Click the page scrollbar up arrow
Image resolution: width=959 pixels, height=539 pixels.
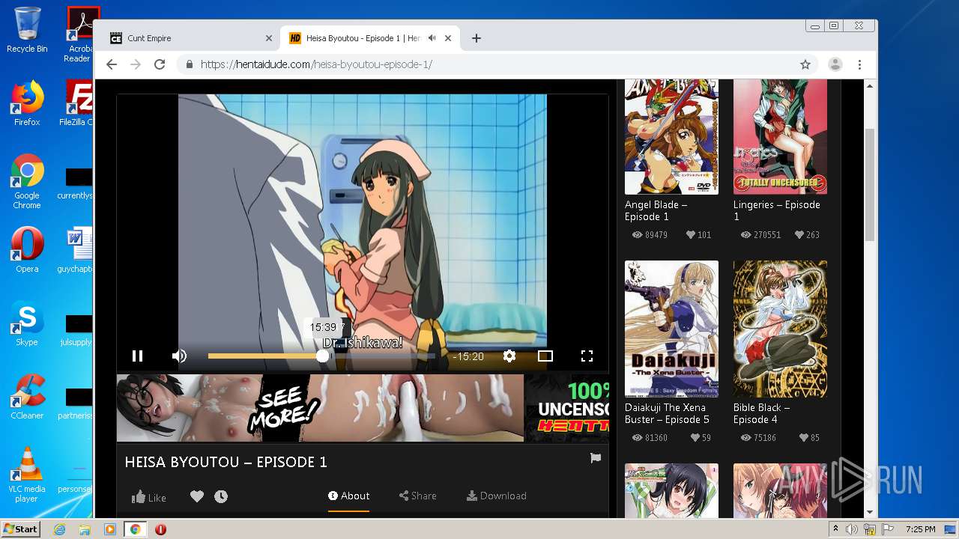[x=870, y=86]
